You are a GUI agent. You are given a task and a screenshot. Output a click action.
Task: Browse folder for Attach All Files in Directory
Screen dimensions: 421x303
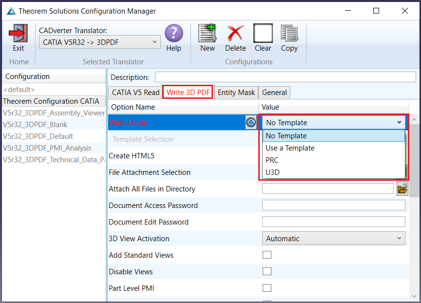click(x=402, y=189)
